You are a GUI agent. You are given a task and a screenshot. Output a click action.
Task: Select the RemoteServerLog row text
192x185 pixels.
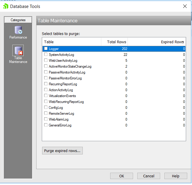pyautogui.click(x=62, y=113)
